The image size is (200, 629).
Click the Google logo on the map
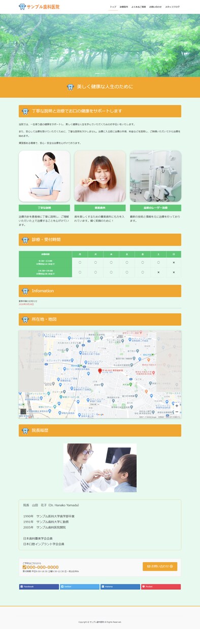pos(100,414)
